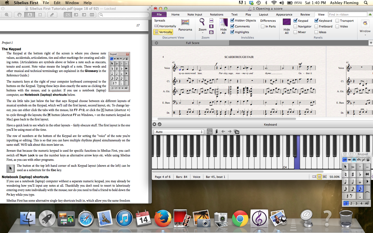This screenshot has width=373, height=233.
Task: Select the accent articulation on the Keypad
Action: (x=353, y=167)
